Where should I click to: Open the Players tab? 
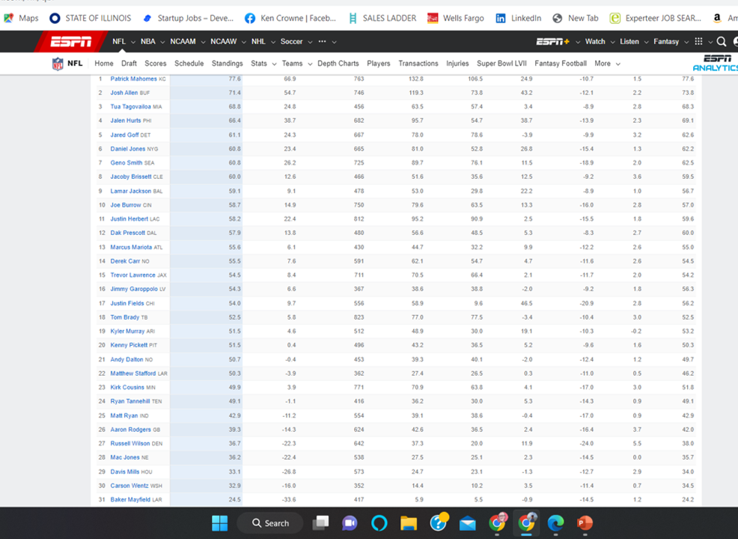[379, 64]
